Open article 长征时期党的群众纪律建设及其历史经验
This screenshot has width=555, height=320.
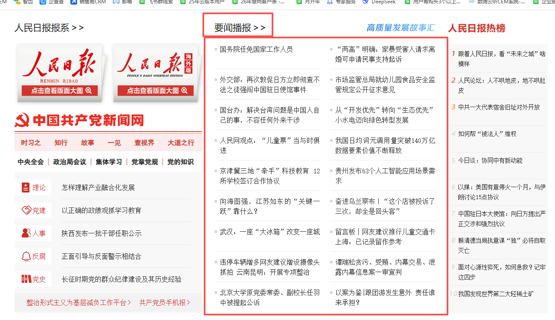point(122,279)
